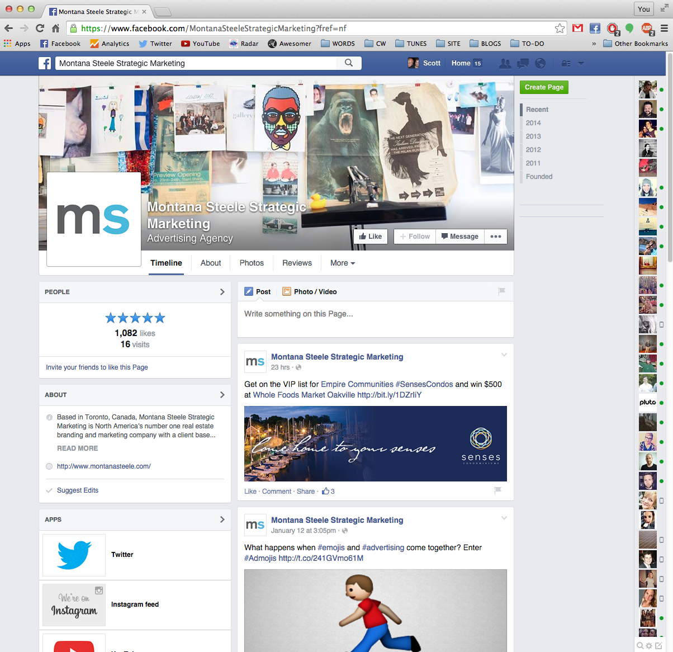Jump to 2011 on timeline
673x652 pixels.
click(533, 163)
